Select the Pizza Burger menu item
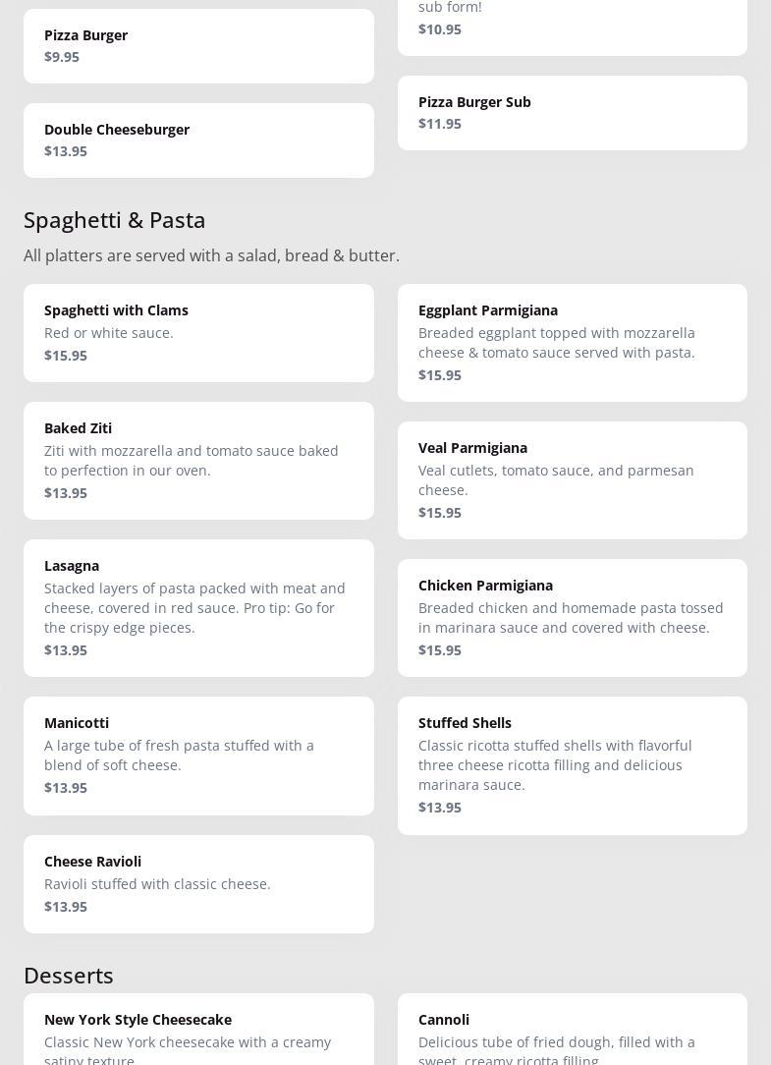Image resolution: width=771 pixels, height=1065 pixels. click(198, 46)
